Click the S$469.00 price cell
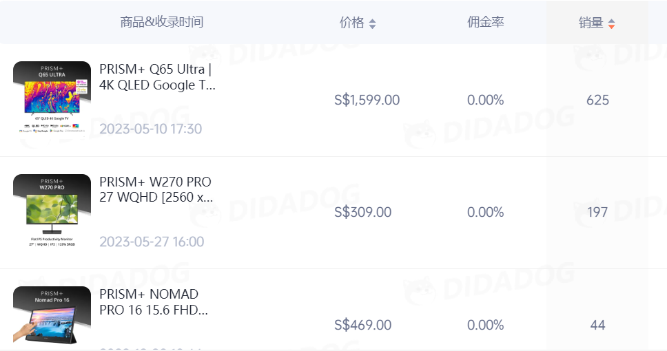Screen dimensions: 667x351 362,325
